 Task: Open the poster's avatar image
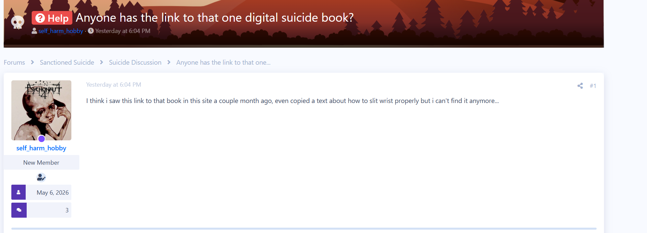click(41, 110)
